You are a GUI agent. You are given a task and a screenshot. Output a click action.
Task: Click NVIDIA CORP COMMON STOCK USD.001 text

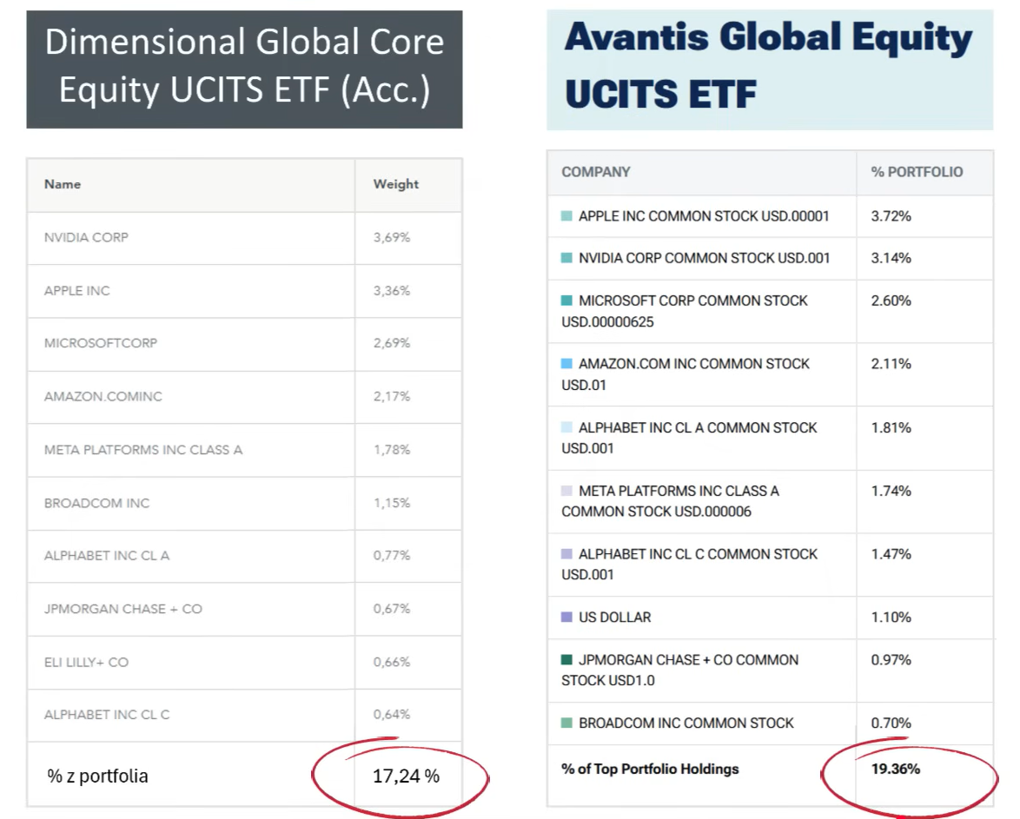tap(705, 258)
